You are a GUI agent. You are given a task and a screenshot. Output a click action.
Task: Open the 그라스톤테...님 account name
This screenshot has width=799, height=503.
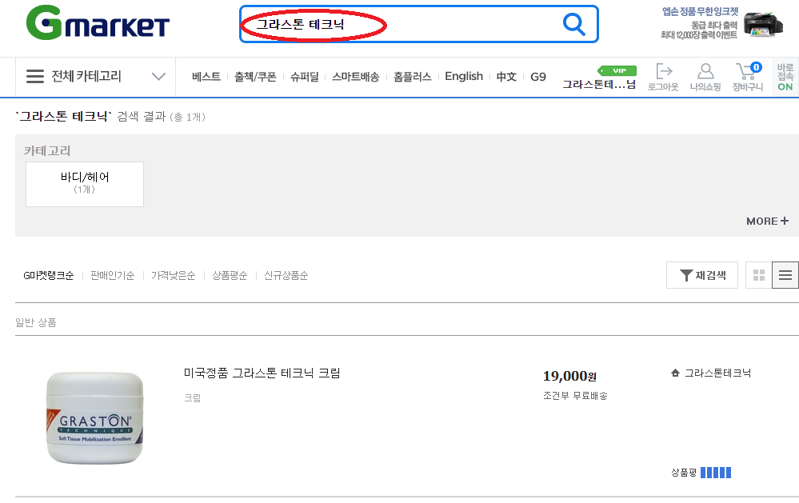(x=599, y=85)
